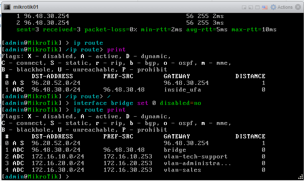Click the 172.16.30.0/24 destination address
304x181 pixels.
tap(58, 170)
